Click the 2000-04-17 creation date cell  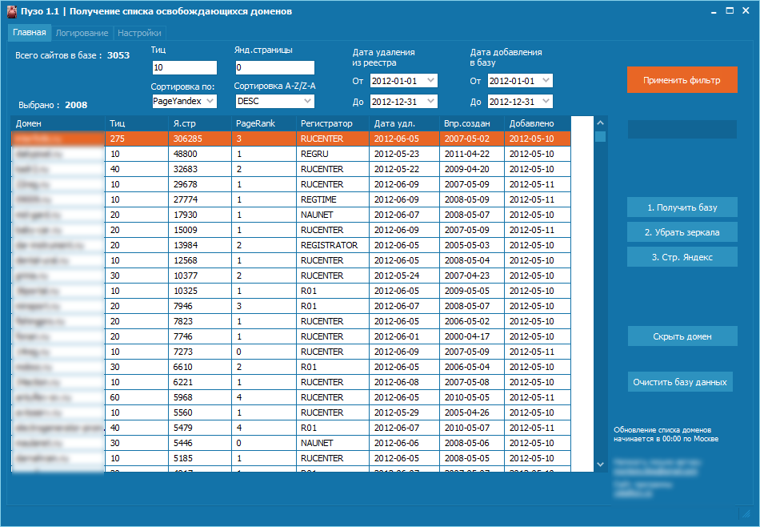pyautogui.click(x=472, y=336)
